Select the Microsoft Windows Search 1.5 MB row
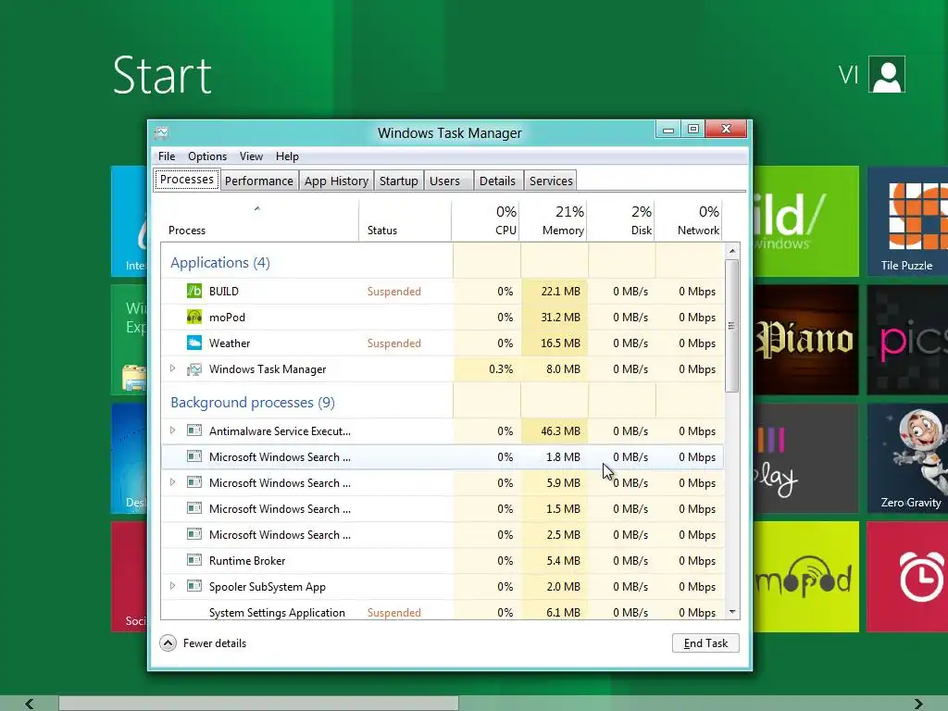The image size is (948, 711). (x=443, y=509)
